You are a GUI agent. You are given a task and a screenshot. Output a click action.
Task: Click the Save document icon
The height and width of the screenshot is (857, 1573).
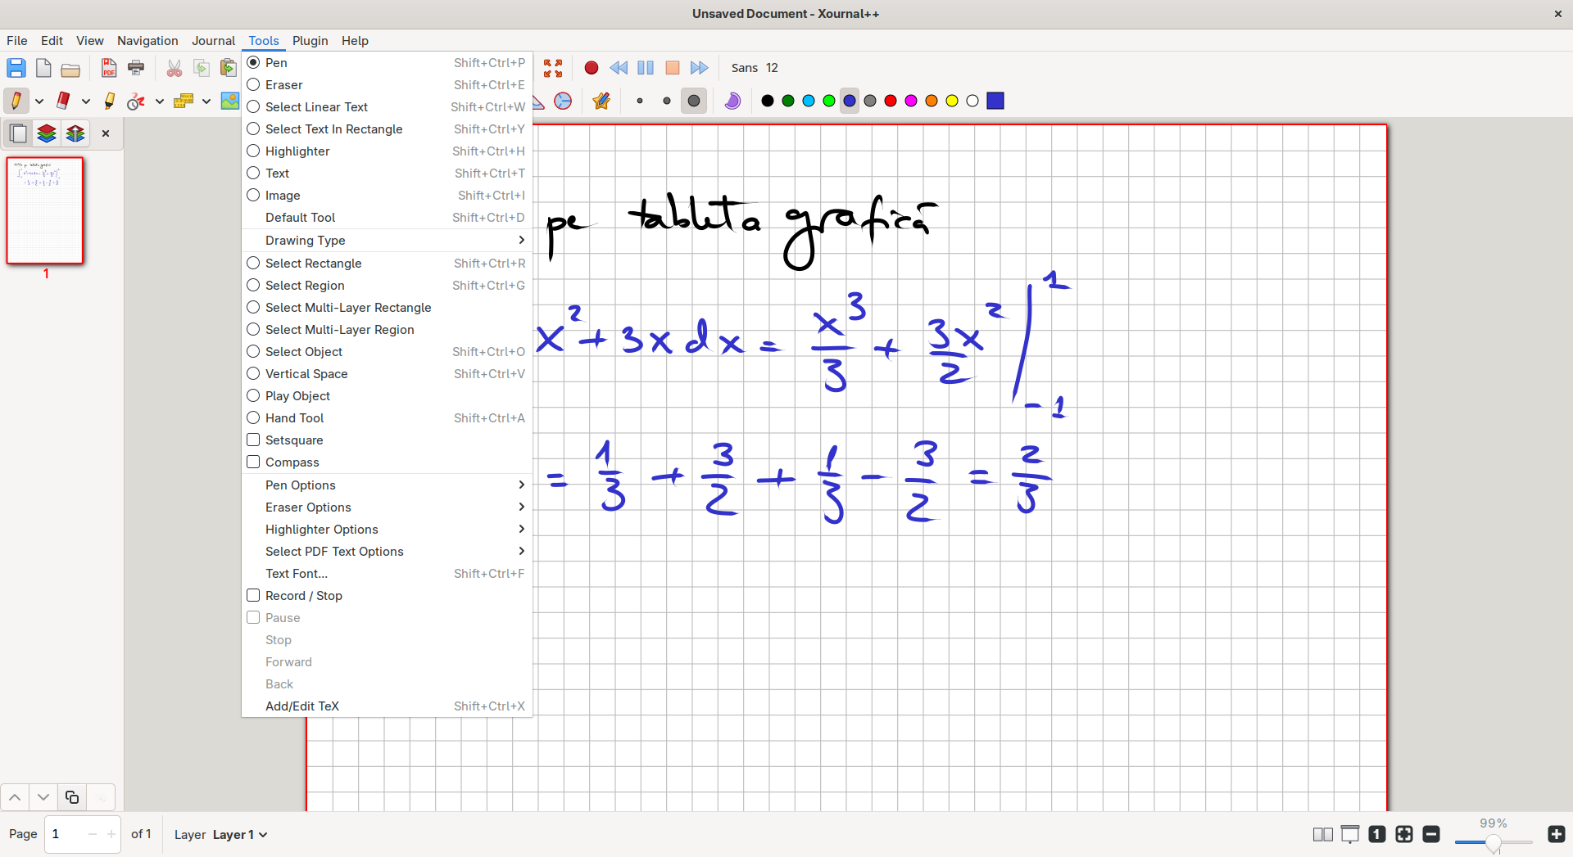[x=16, y=68]
